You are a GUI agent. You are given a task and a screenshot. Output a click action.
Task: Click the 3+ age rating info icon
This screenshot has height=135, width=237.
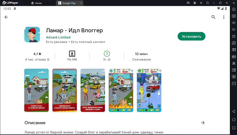(109, 60)
